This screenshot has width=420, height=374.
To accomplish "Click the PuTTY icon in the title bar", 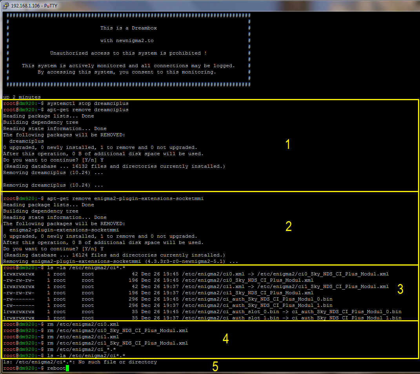I will [x=6, y=5].
